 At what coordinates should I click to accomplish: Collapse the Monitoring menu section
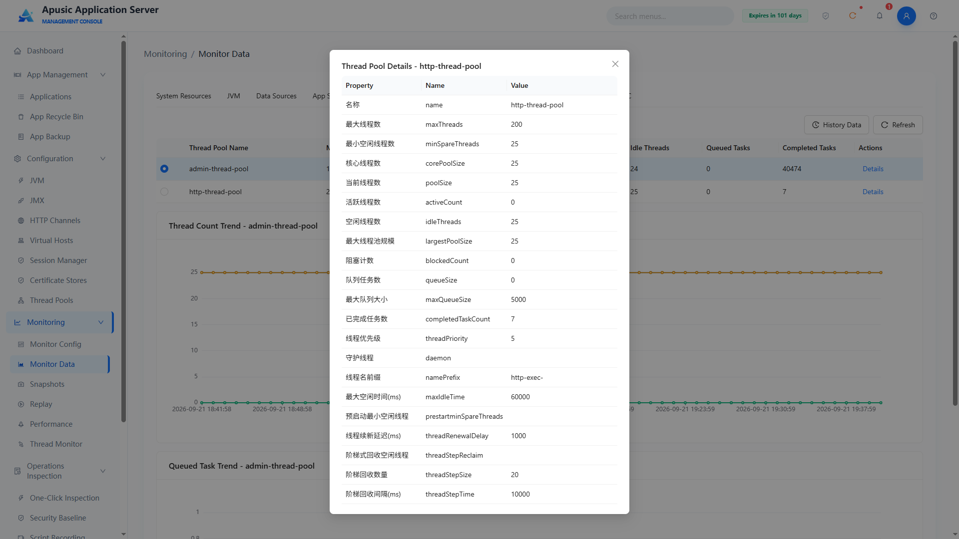click(101, 322)
